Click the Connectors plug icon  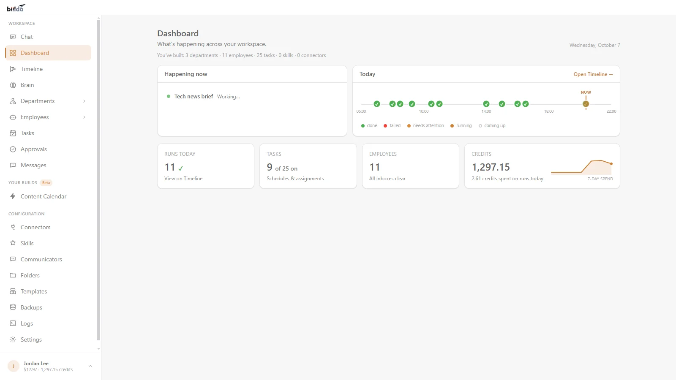coord(13,227)
